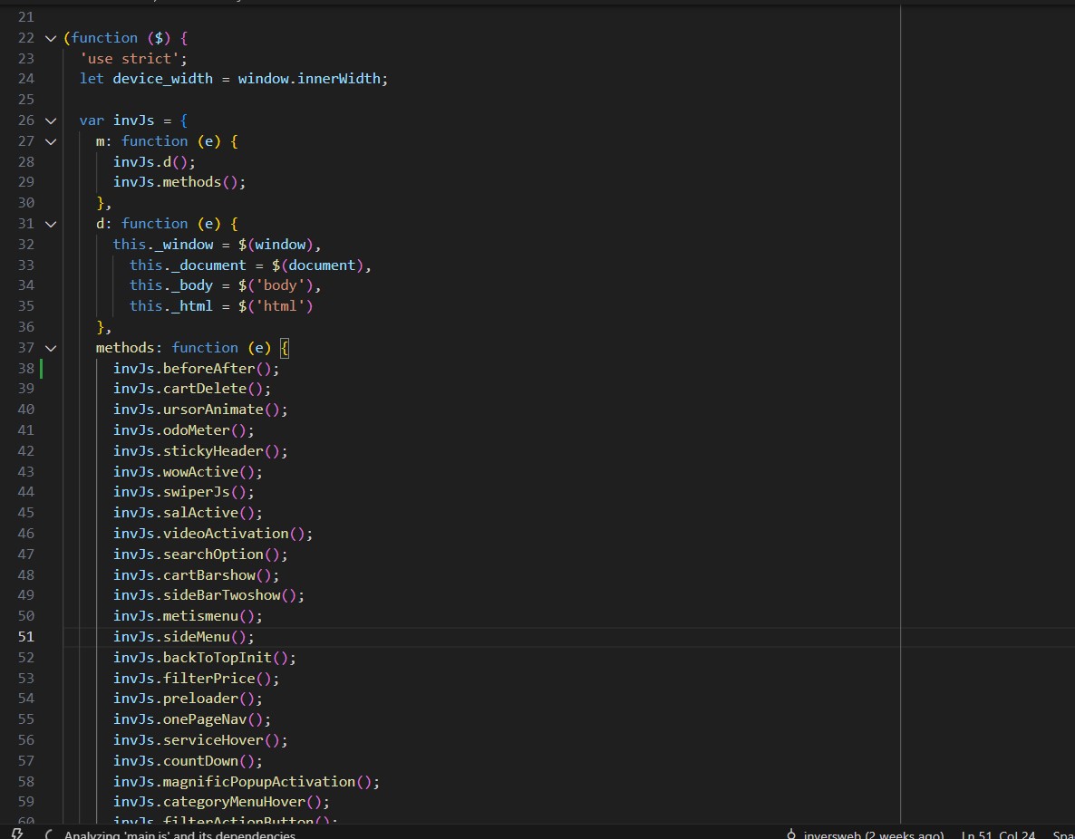Image resolution: width=1075 pixels, height=839 pixels.
Task: Click line number 38 to select that line
Action: pyautogui.click(x=25, y=368)
